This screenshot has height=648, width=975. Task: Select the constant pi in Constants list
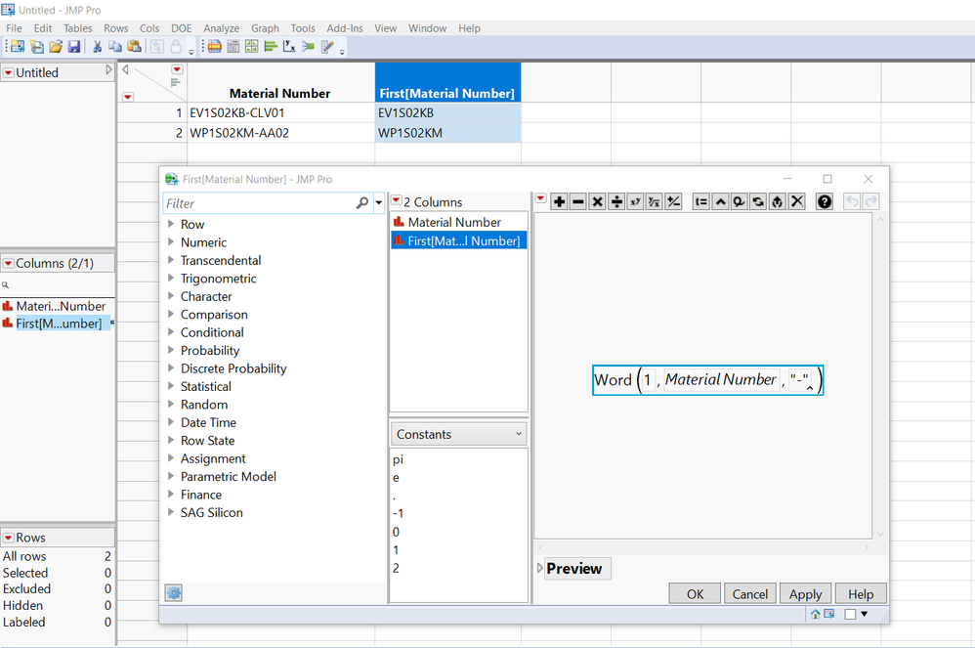[398, 459]
